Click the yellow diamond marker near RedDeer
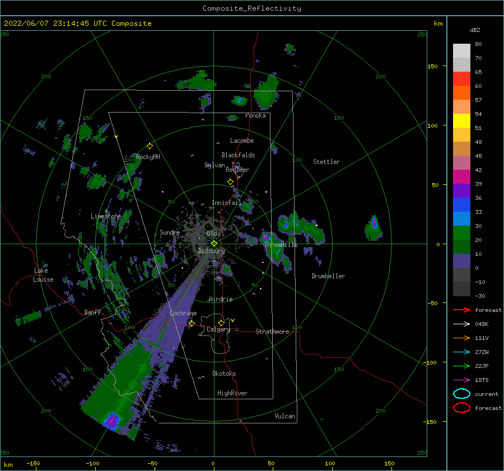 [230, 182]
